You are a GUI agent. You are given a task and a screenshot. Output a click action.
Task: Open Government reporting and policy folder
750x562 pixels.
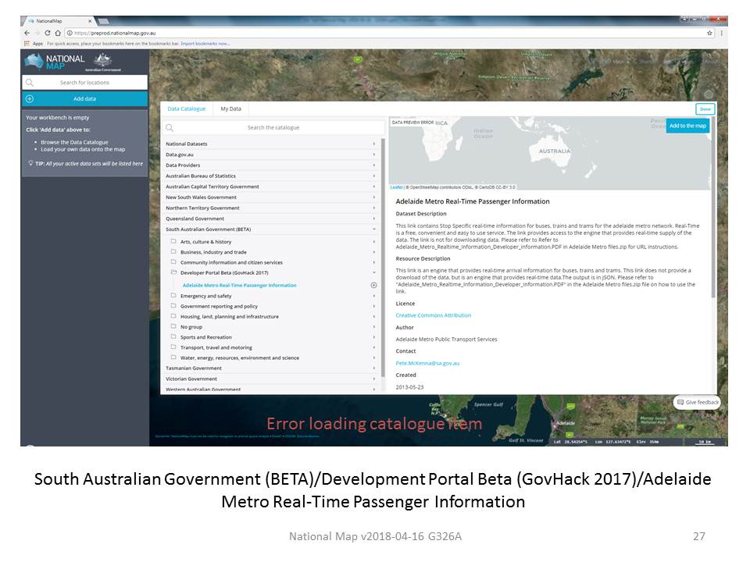(x=273, y=306)
